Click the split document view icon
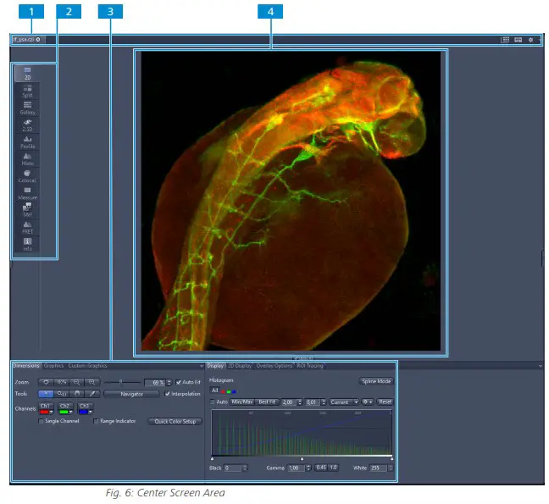 [x=518, y=40]
